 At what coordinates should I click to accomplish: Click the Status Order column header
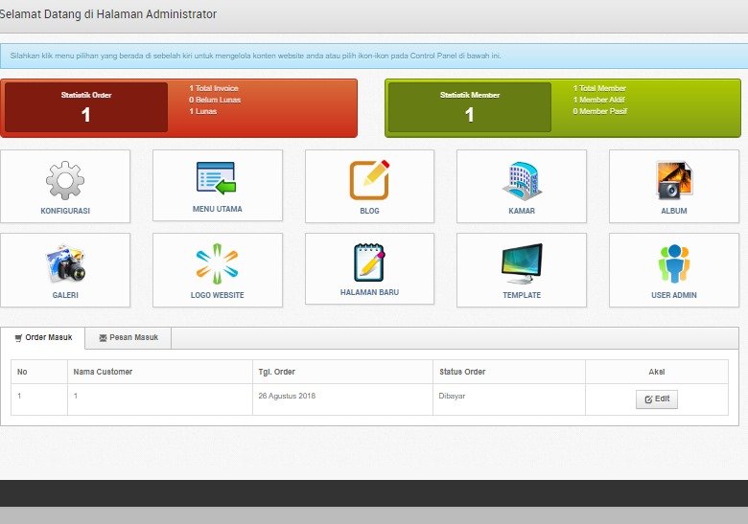[x=462, y=372]
